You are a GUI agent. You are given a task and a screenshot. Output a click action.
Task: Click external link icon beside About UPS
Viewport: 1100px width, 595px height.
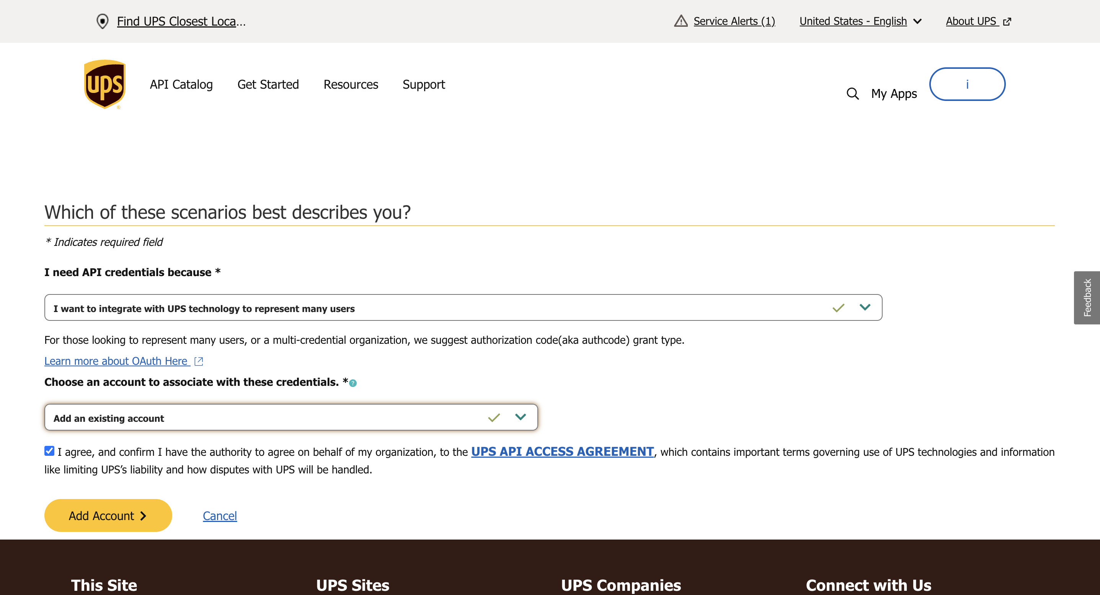pos(1007,22)
